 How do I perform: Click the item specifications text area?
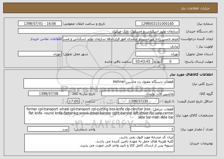[x=99, y=115]
